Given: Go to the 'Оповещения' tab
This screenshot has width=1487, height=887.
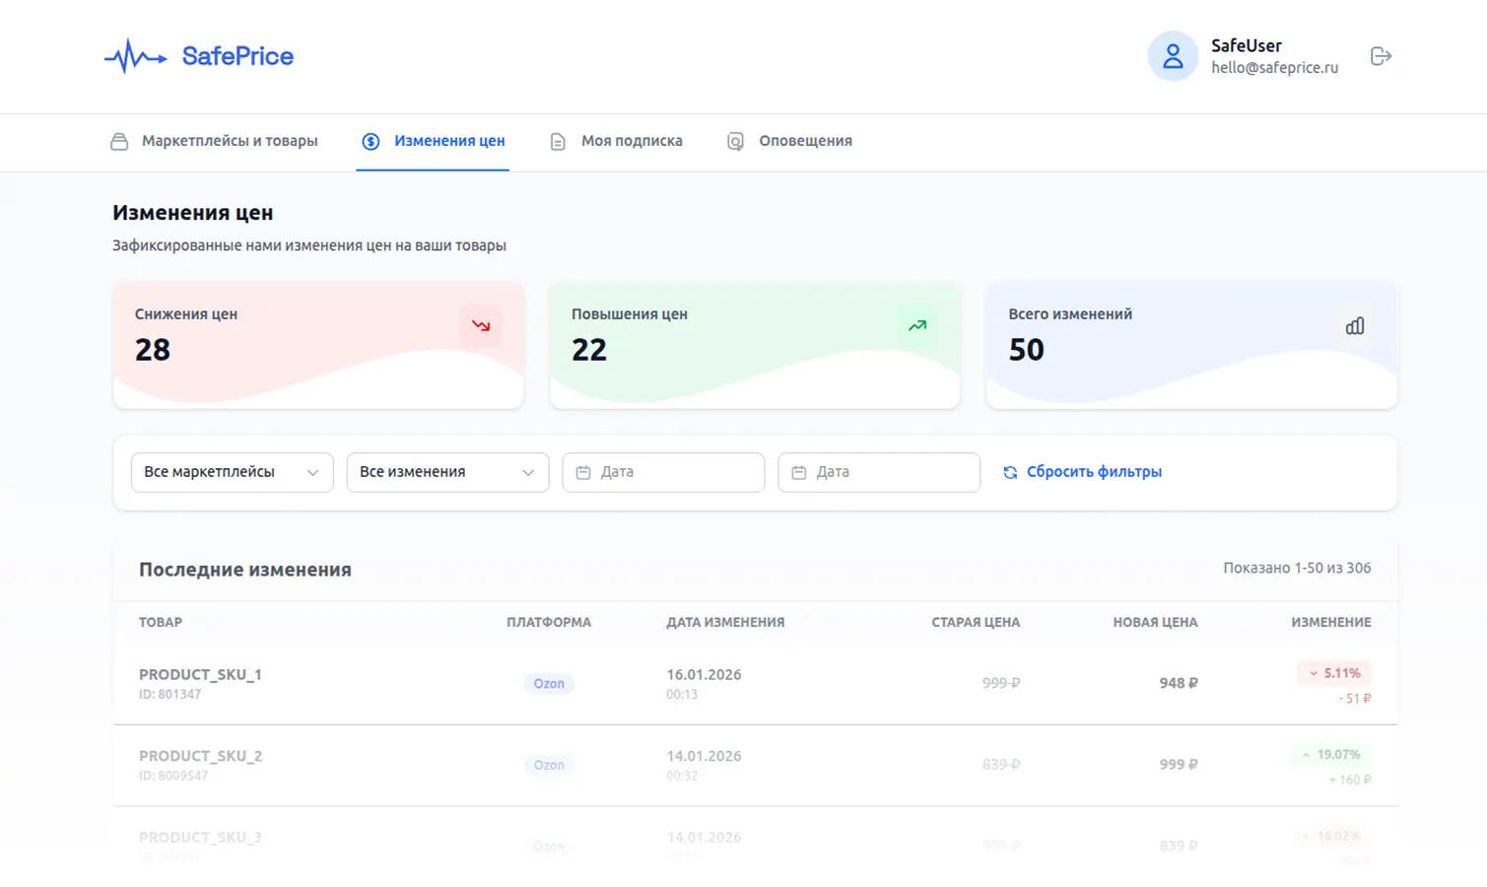Looking at the screenshot, I should pos(790,141).
